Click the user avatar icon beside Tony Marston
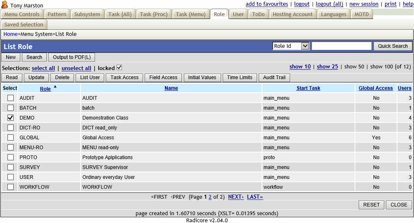Viewport: 414px width, 223px height. [5, 5]
